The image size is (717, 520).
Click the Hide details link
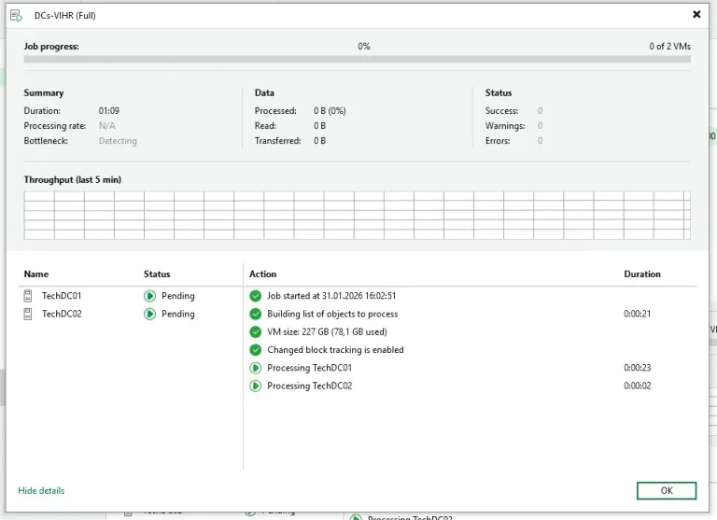click(41, 490)
